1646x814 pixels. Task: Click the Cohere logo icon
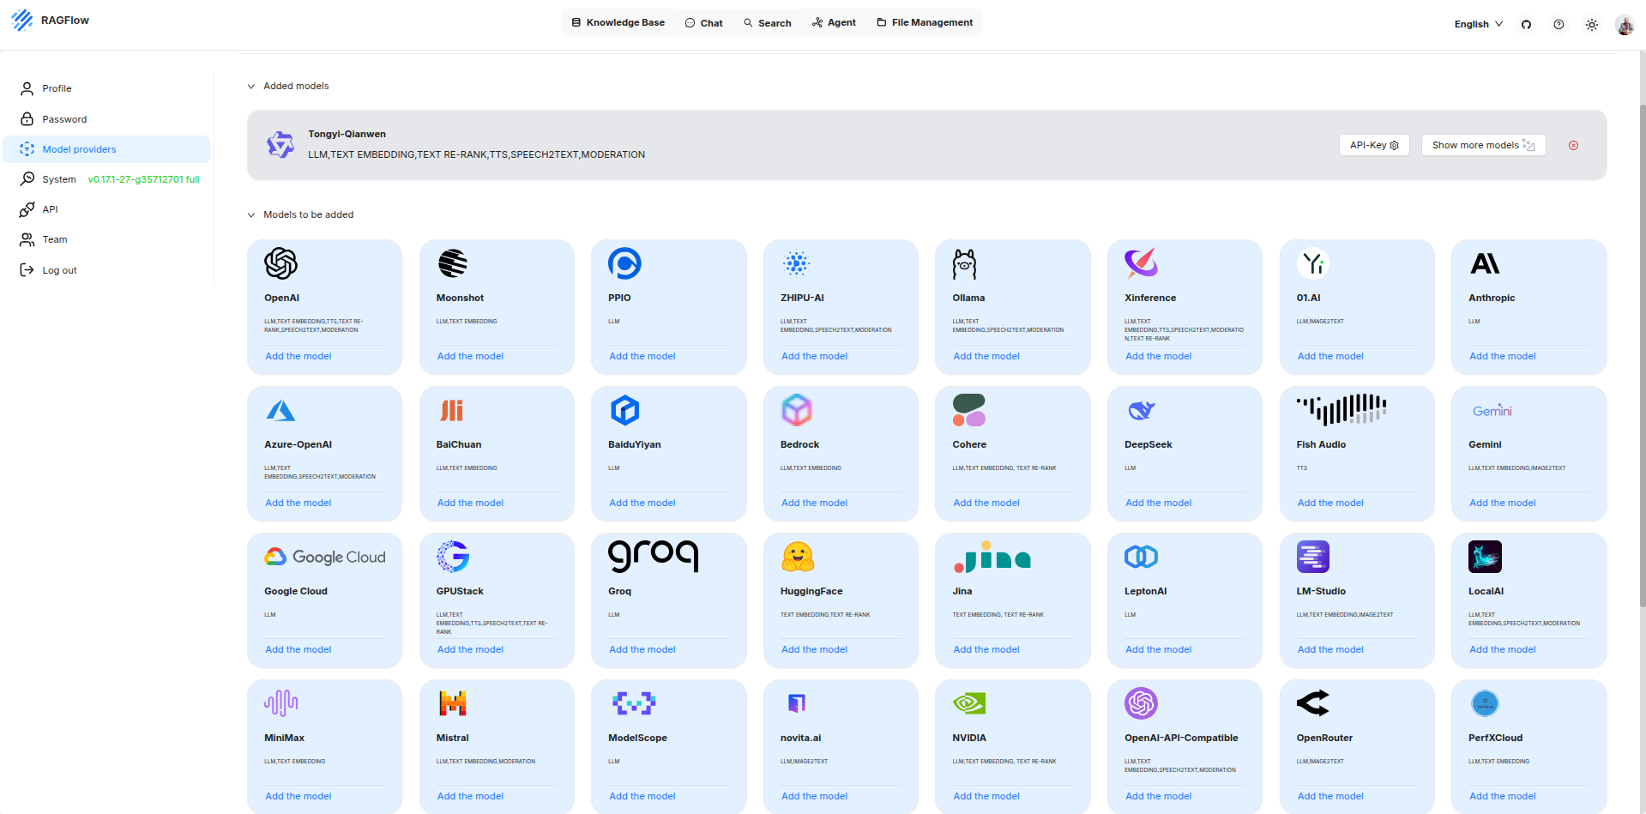[969, 410]
